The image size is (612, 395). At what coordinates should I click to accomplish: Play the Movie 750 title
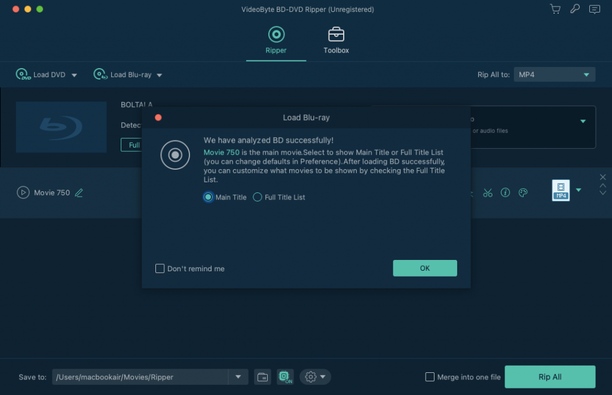(23, 192)
